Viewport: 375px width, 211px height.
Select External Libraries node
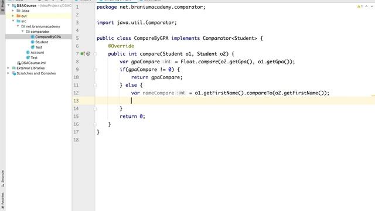pyautogui.click(x=30, y=68)
